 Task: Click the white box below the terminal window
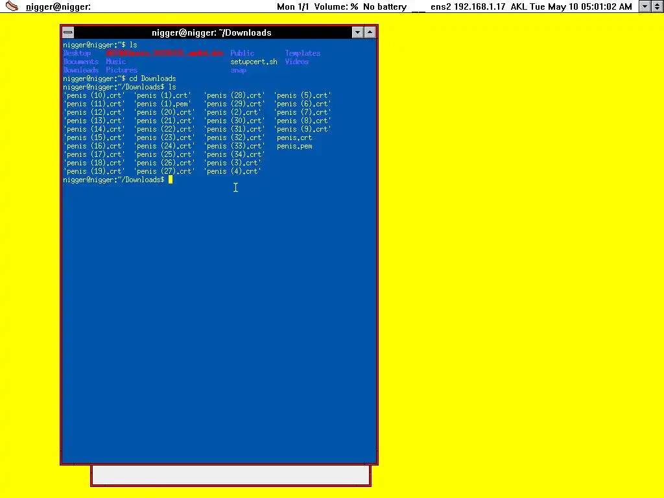click(231, 475)
